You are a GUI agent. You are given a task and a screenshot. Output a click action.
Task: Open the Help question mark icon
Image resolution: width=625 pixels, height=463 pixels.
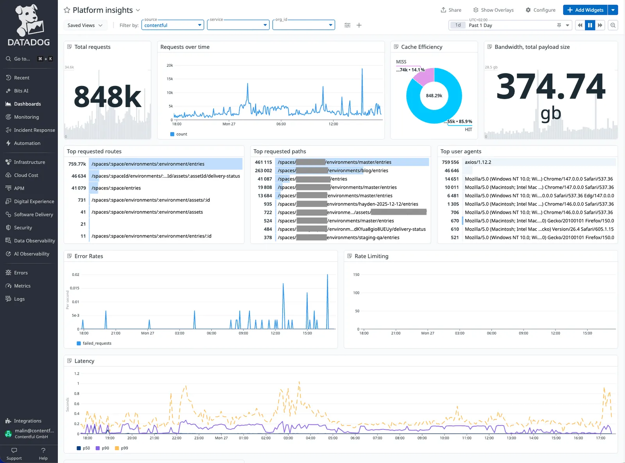[43, 450]
